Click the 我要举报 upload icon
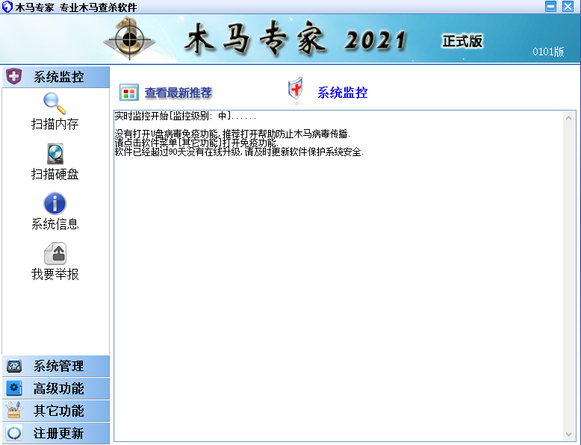581x445 pixels. click(55, 253)
